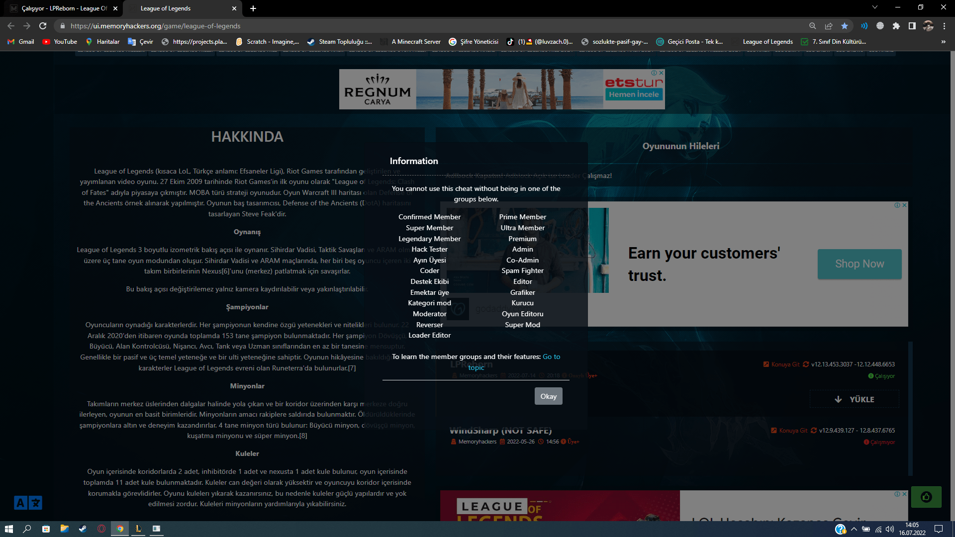Viewport: 955px width, 537px height.
Task: Click the globe extension icon
Action: 880,26
